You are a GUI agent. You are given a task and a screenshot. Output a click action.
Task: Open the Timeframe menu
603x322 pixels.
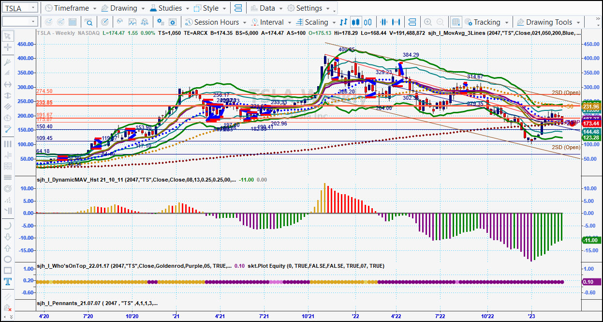pos(71,8)
